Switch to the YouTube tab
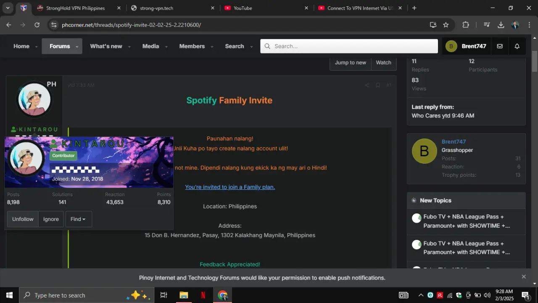The image size is (538, 303). click(267, 8)
